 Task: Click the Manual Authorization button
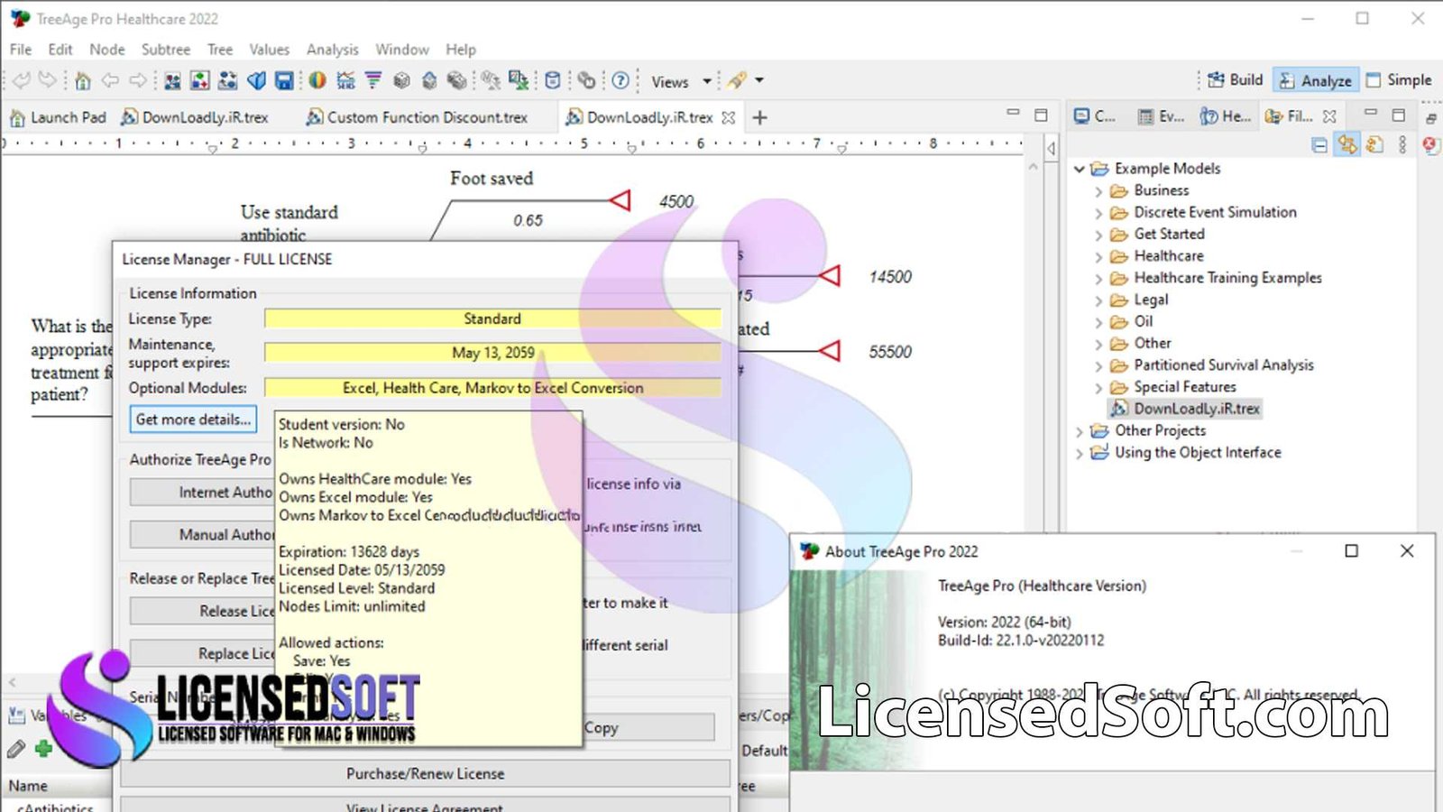tap(202, 535)
